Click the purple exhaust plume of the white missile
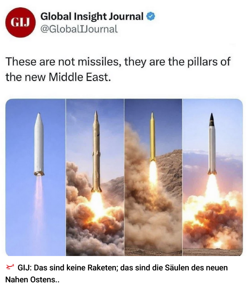The height and width of the screenshot is (290, 248). click(39, 196)
